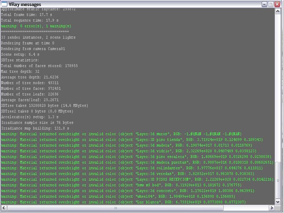Click the horizontal scrollbar thumb
Screen dimensions: 284x213
point(115,208)
